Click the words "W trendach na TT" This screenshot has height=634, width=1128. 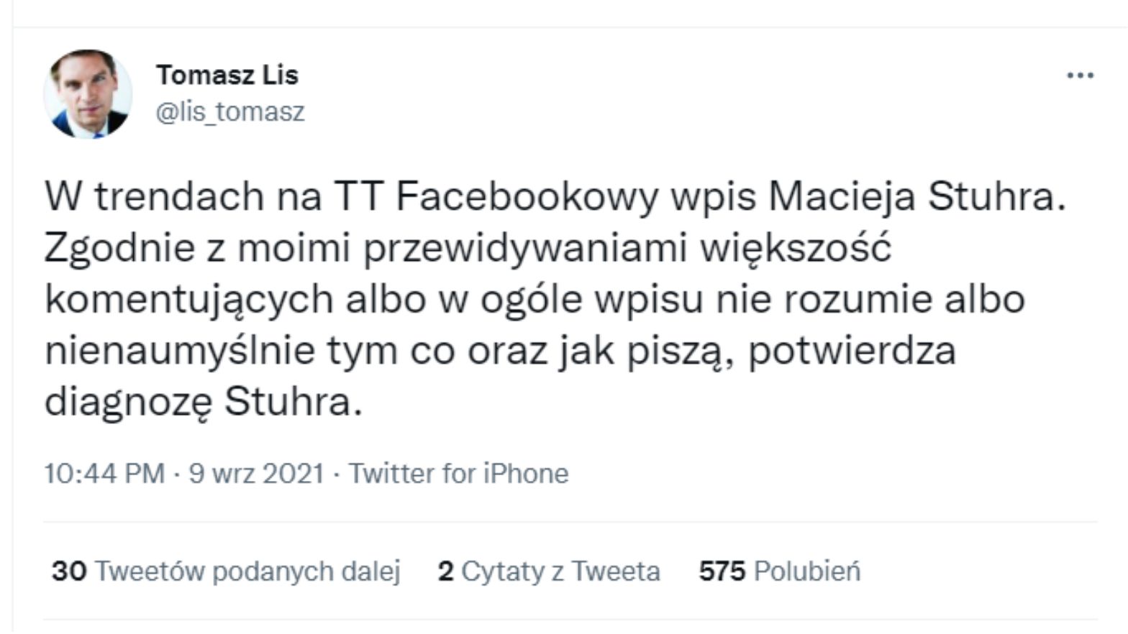coord(213,196)
